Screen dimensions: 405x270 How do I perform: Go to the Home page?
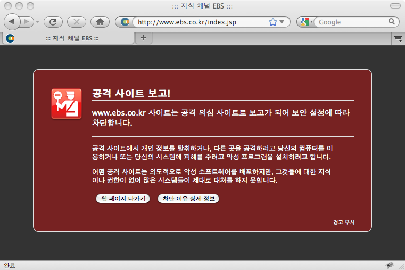(100, 22)
